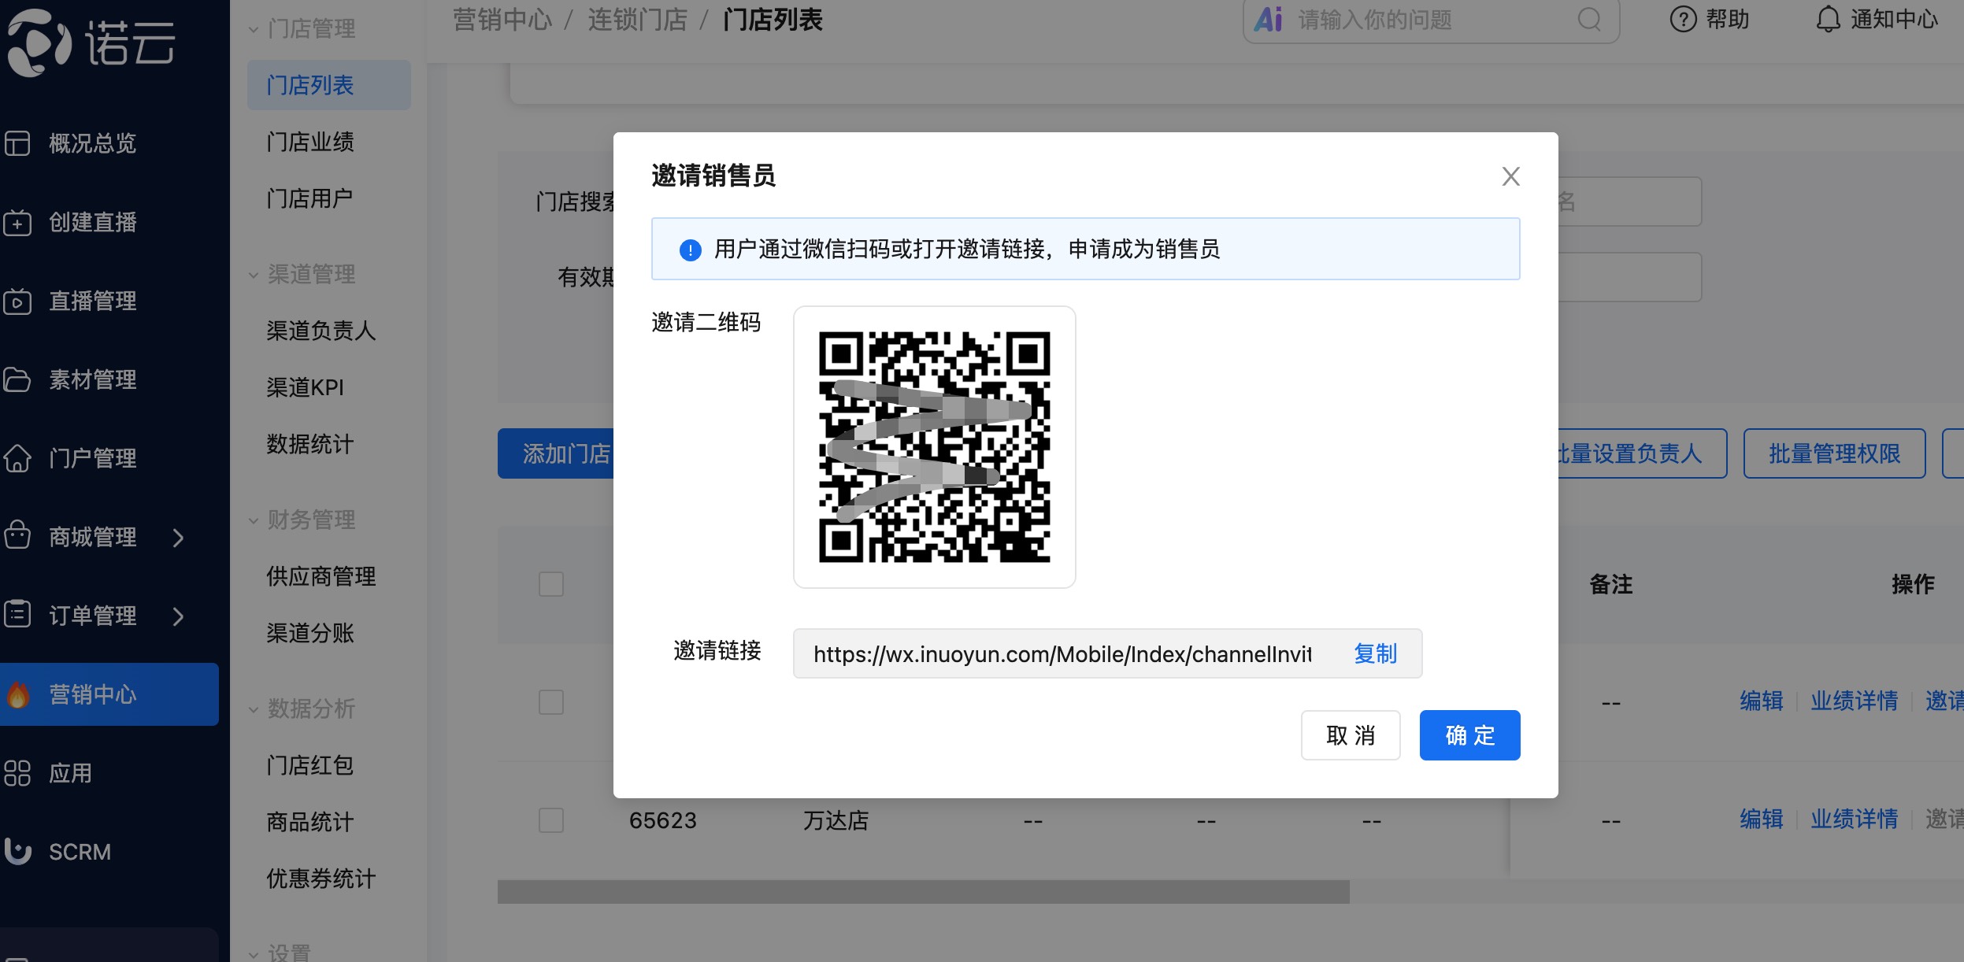Click the 创建直播 plus-TV icon
The image size is (1964, 962).
tap(17, 223)
